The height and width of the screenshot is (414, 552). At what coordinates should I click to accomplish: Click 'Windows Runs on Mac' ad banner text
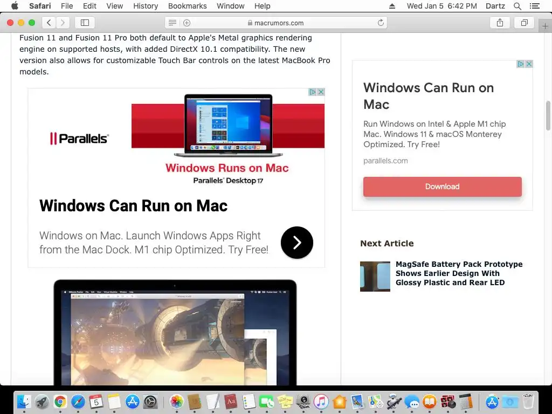227,168
